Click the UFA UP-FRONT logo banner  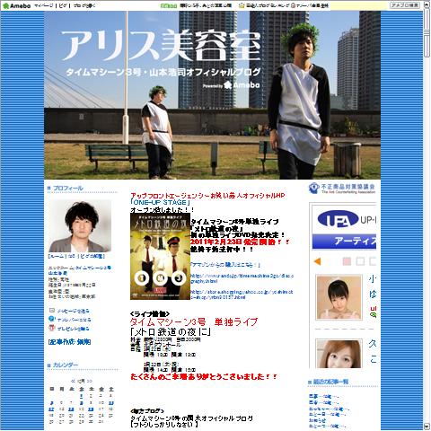(347, 219)
